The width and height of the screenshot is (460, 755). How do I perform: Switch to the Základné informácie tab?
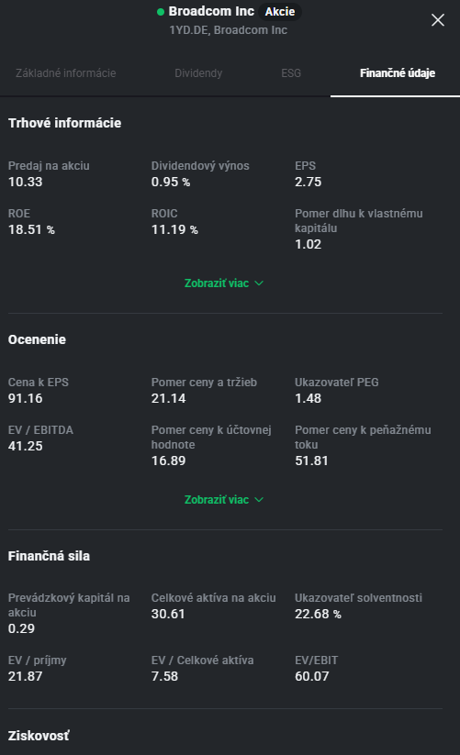click(66, 73)
